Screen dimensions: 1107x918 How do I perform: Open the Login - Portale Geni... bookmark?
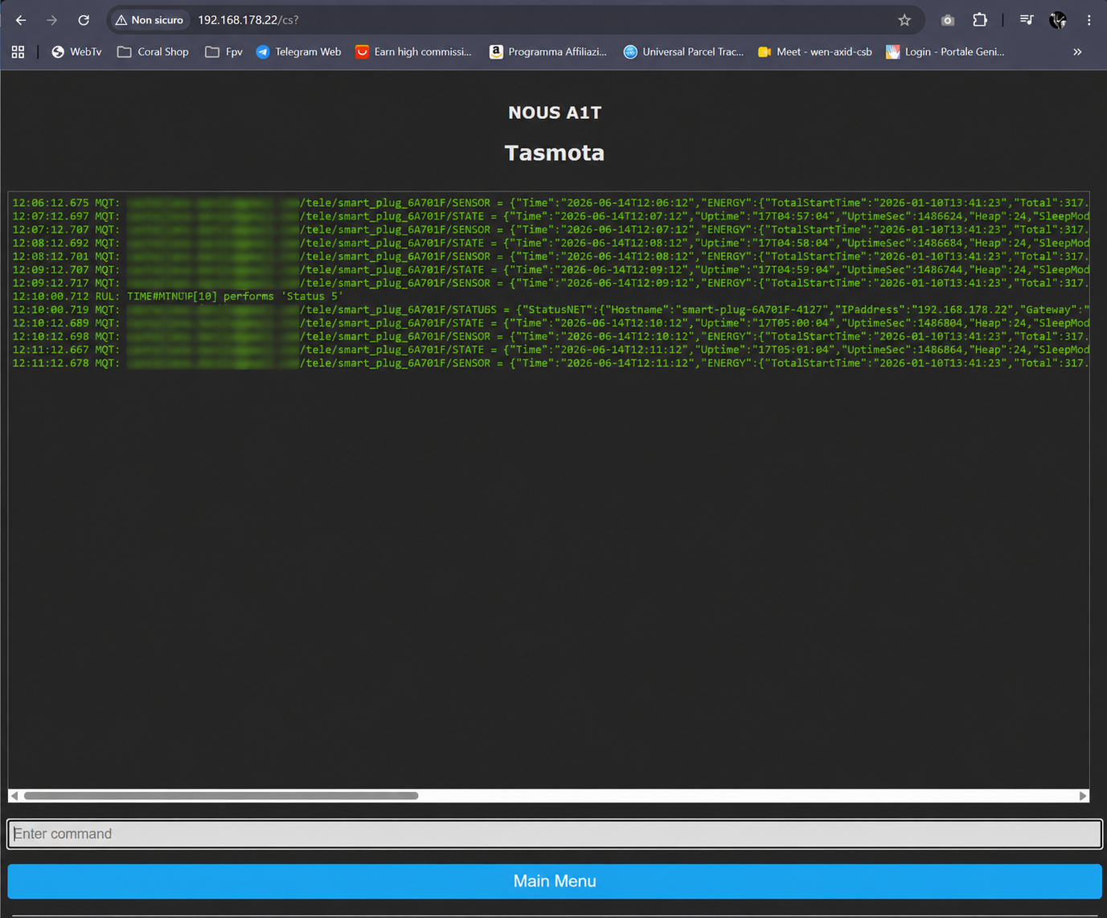coord(945,51)
